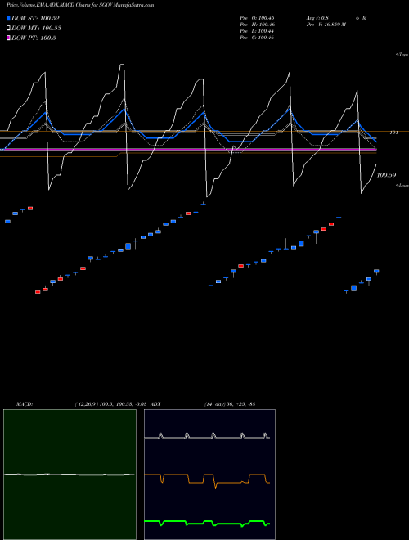
Task: Select the 'DOW PT: 100.5' legend label
Action: [34, 38]
